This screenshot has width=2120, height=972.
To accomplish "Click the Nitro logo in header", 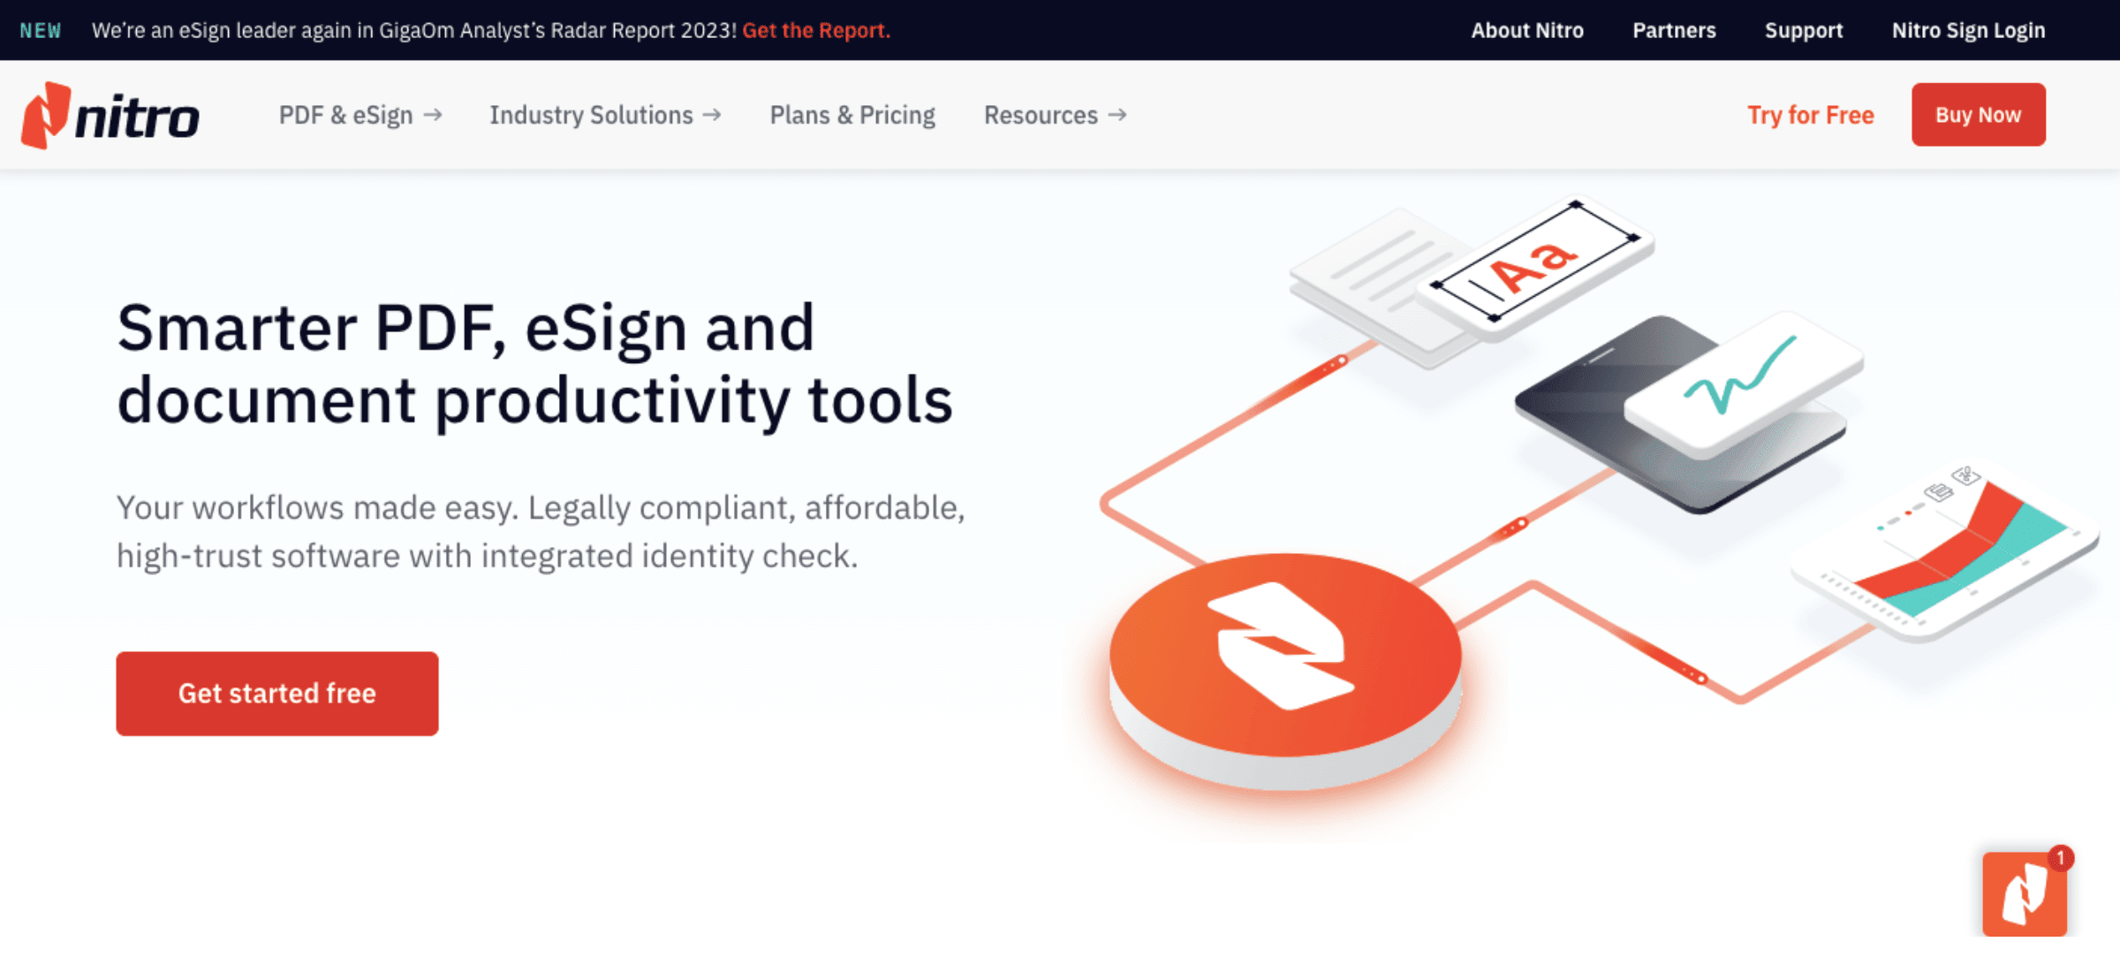I will pyautogui.click(x=110, y=116).
